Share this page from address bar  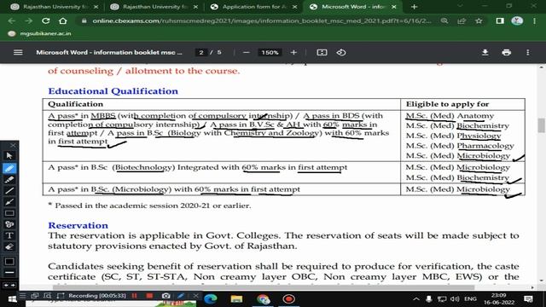coord(462,20)
